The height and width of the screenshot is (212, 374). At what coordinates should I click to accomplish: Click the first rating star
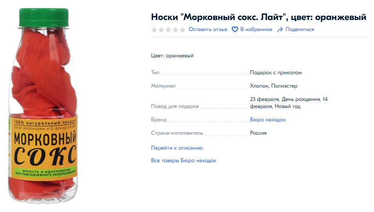154,30
